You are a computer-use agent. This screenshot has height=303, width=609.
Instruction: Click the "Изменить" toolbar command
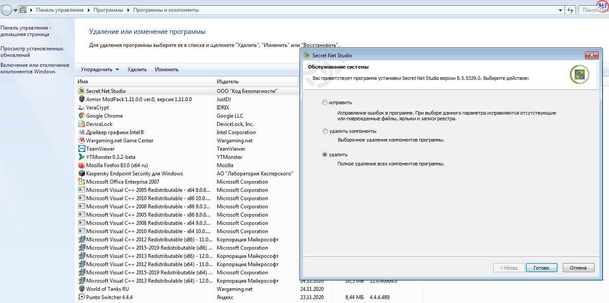(x=167, y=69)
